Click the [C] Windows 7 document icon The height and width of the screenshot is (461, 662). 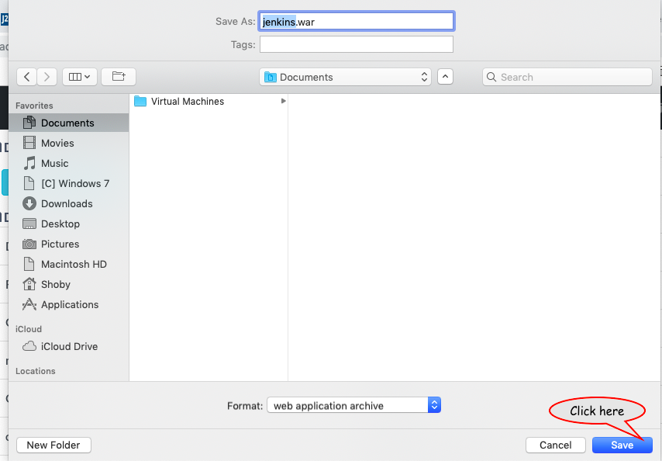(29, 183)
